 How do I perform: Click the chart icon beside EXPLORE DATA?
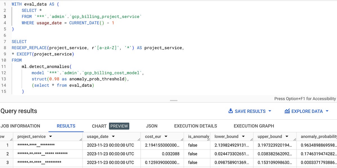[287, 111]
